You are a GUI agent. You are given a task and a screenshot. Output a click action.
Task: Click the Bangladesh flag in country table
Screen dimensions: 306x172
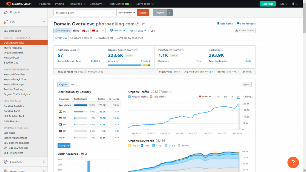(60, 131)
